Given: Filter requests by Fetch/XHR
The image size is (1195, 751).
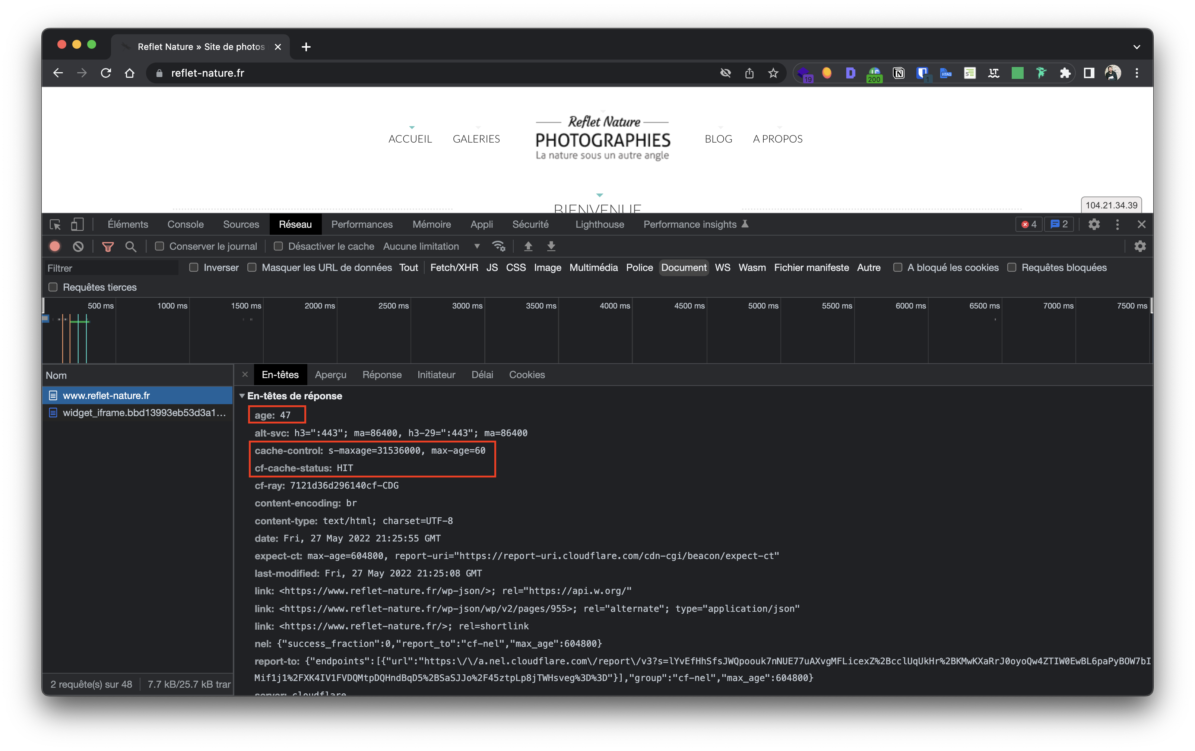Looking at the screenshot, I should tap(454, 268).
